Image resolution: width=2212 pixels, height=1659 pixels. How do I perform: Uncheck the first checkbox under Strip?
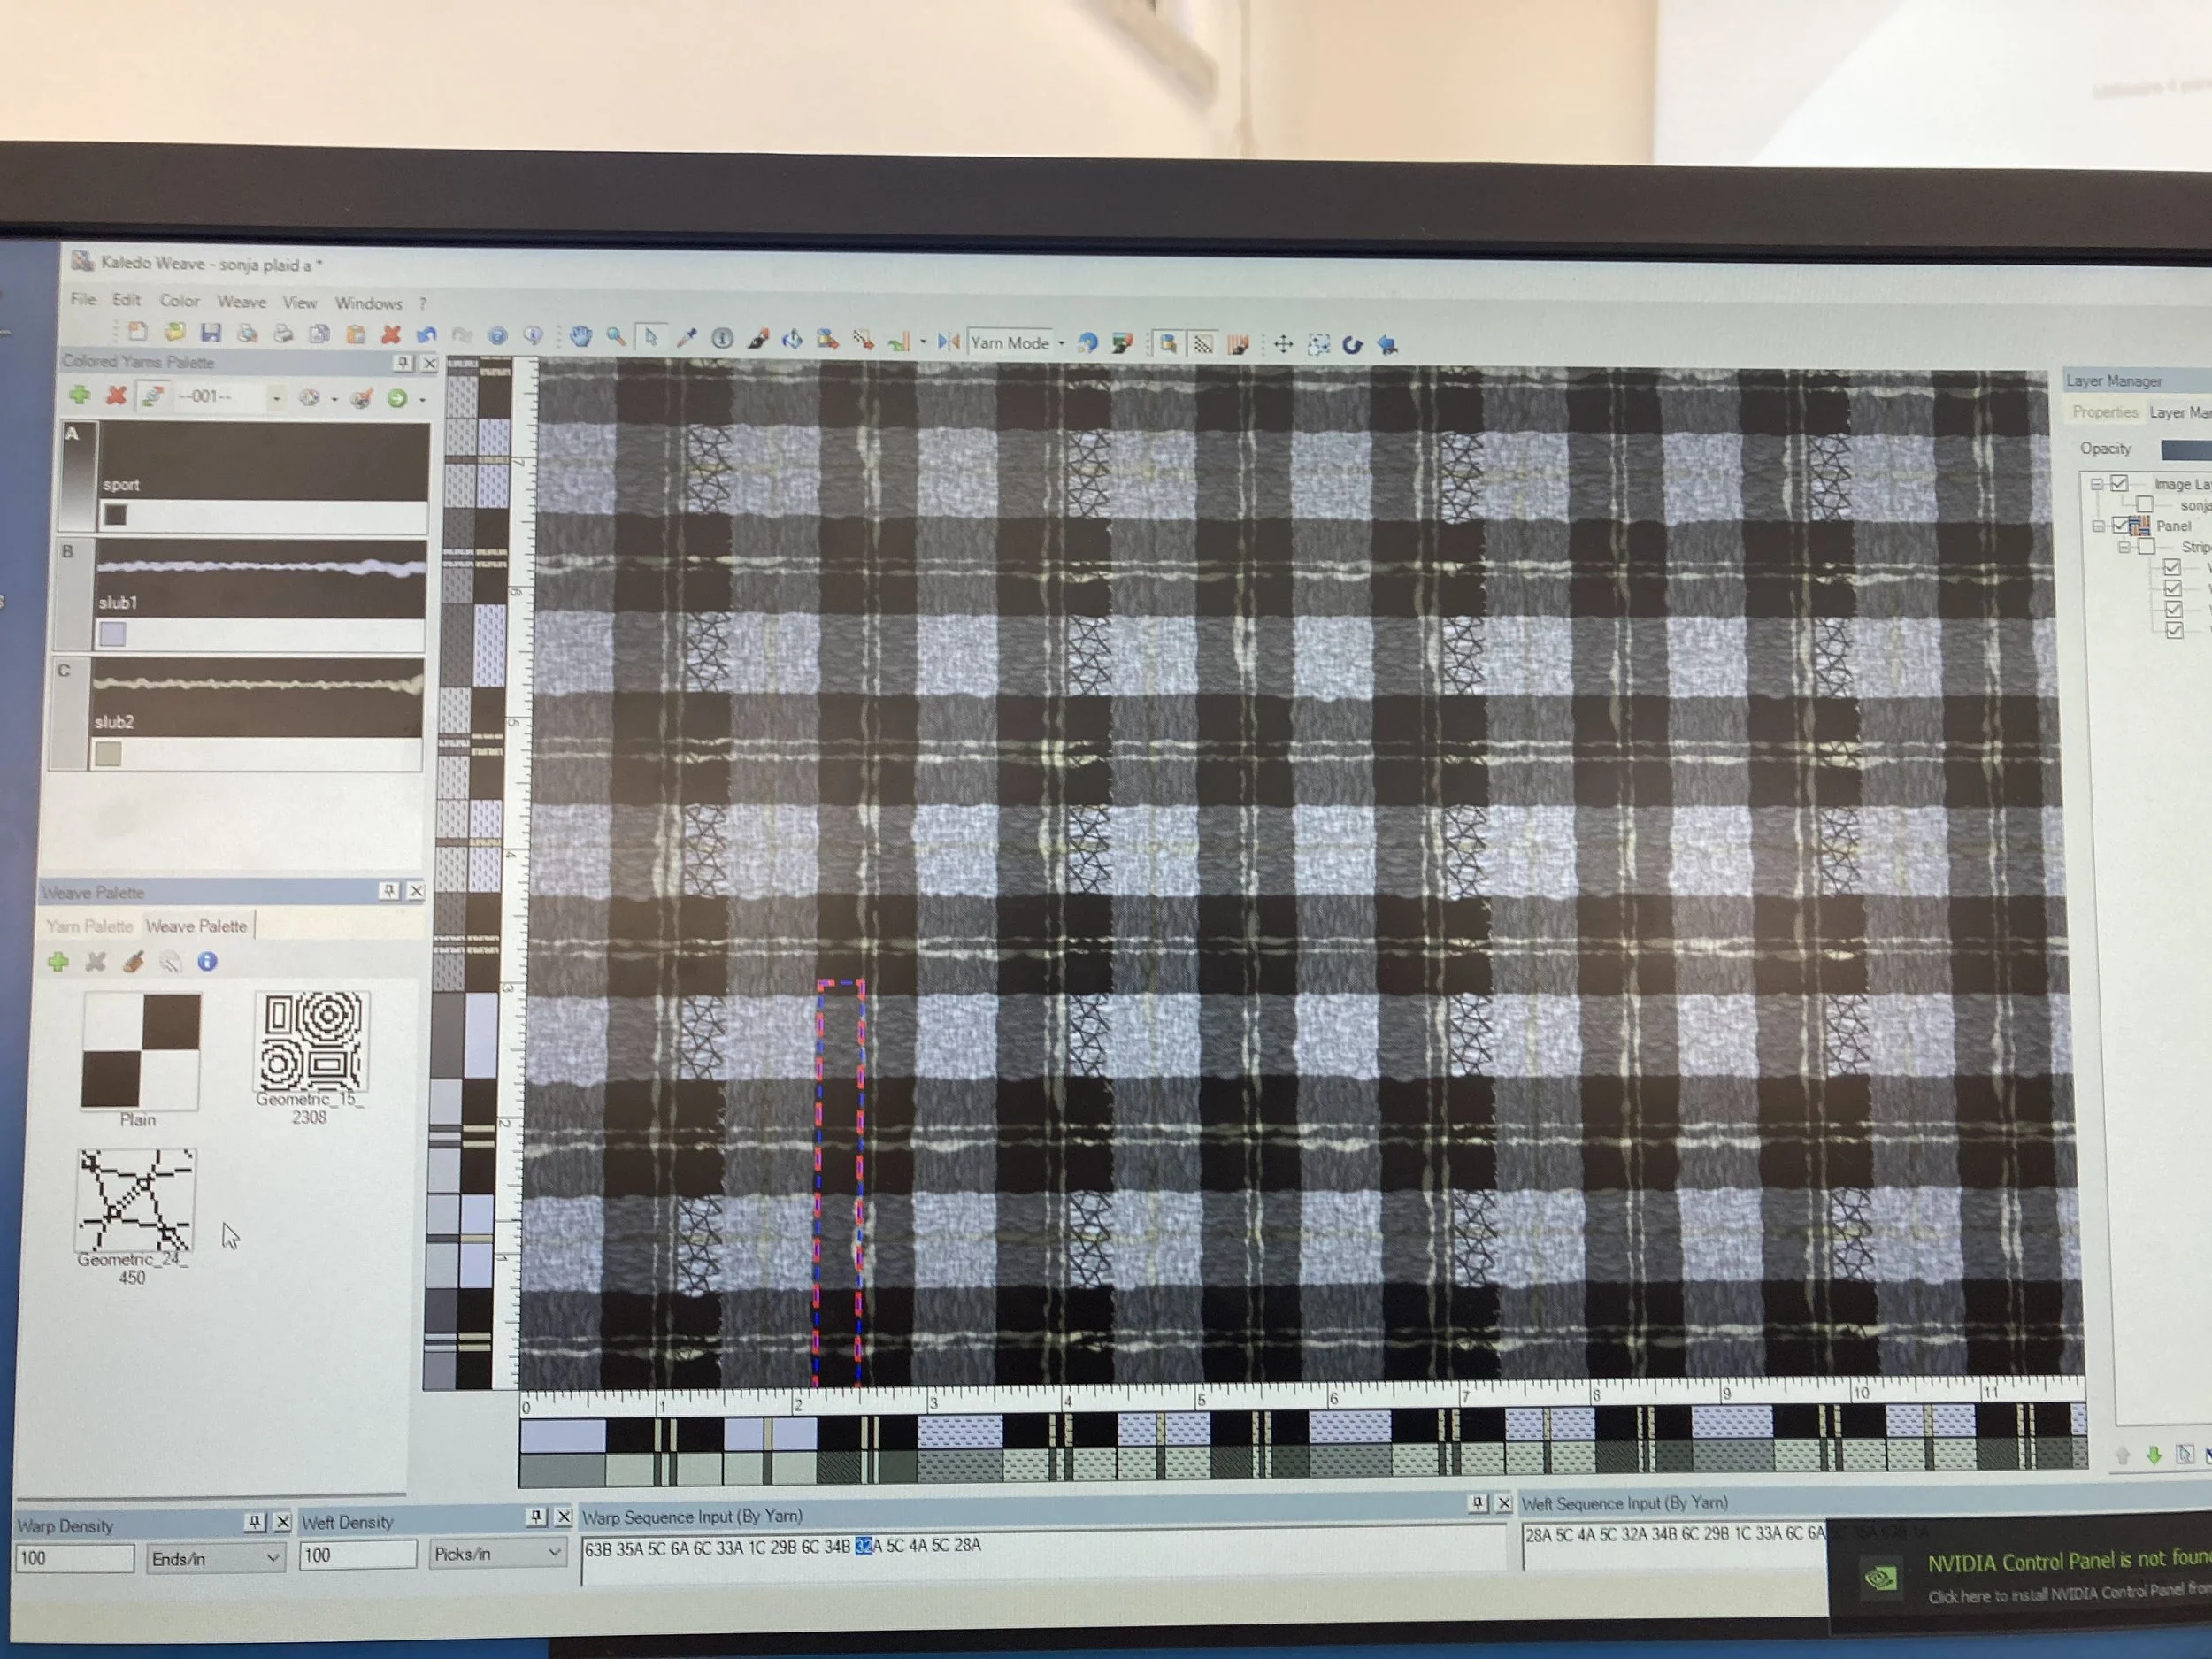click(2171, 568)
